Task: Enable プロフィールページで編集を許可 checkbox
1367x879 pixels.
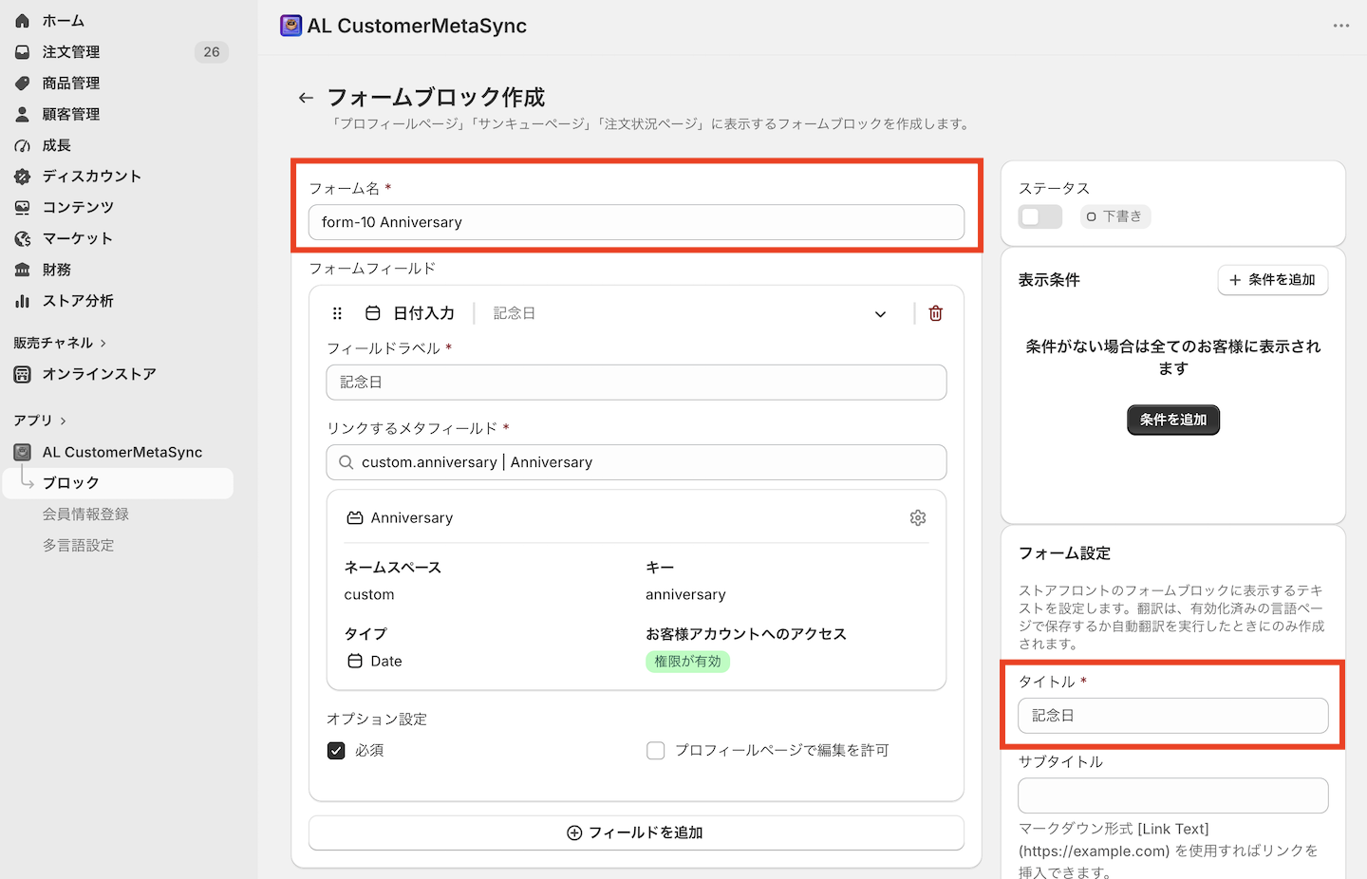Action: [656, 751]
